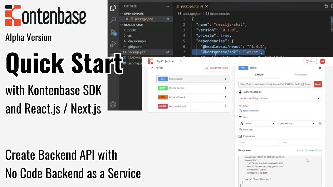Click the Kontenbase logo in project header

151,61
